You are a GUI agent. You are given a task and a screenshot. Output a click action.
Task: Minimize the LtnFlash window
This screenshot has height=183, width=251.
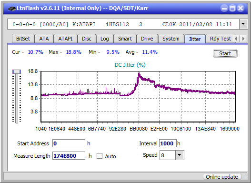click(224, 8)
